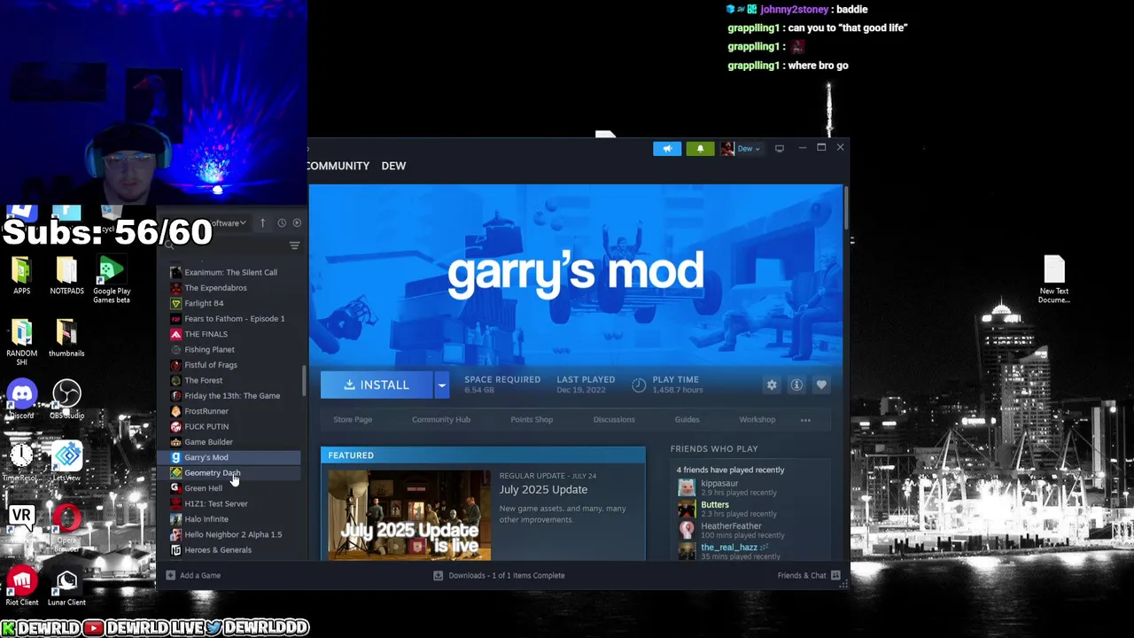Viewport: 1134px width, 638px height.
Task: Open the Community Hub tab
Action: pos(441,420)
